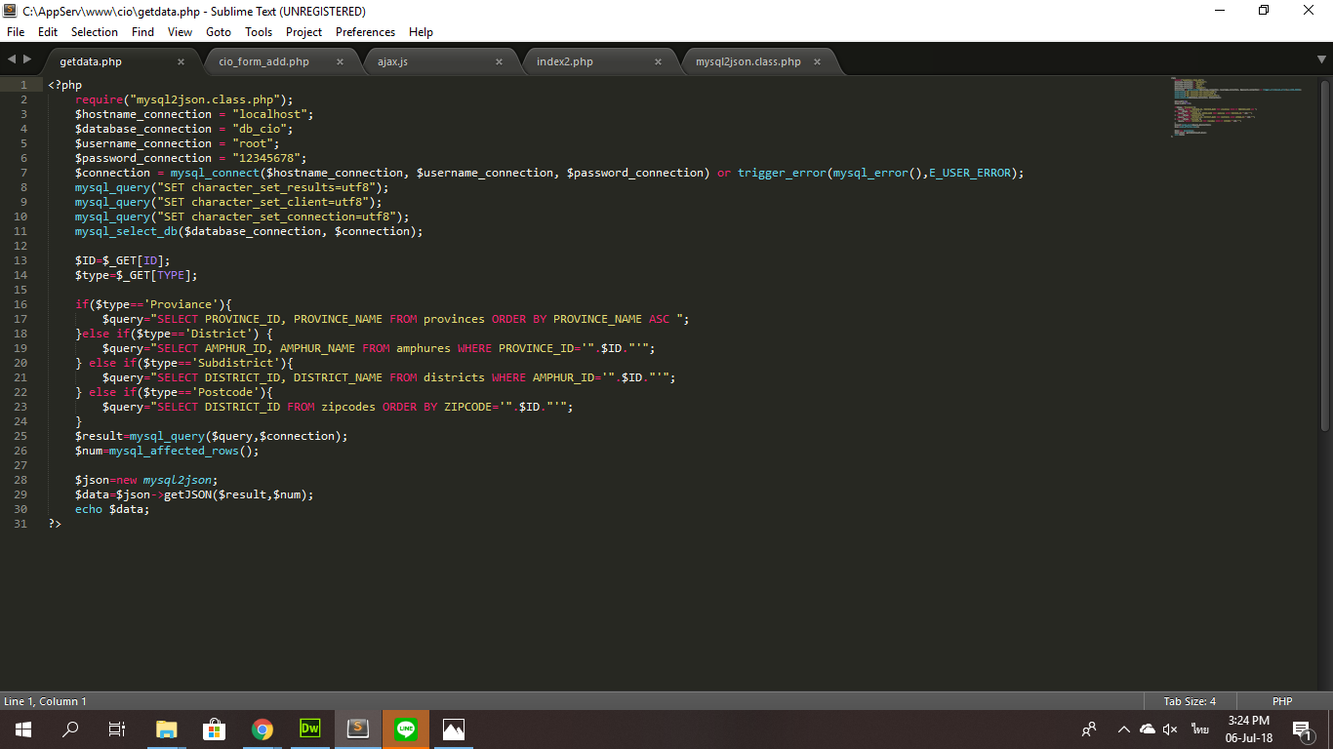The image size is (1333, 749).
Task: Open People icon in system tray
Action: 1089,729
